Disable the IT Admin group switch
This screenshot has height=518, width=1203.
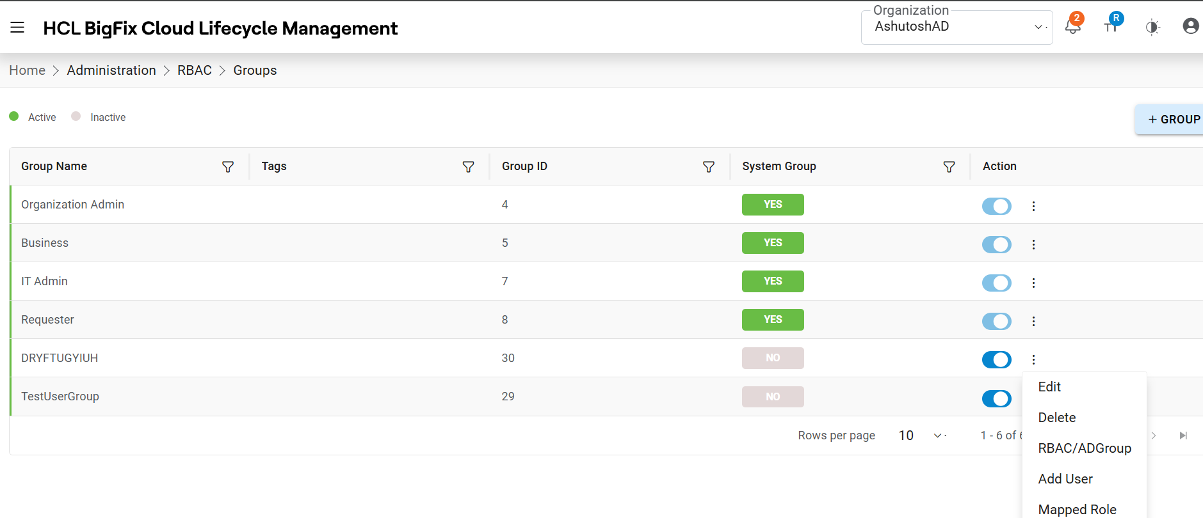tap(996, 283)
